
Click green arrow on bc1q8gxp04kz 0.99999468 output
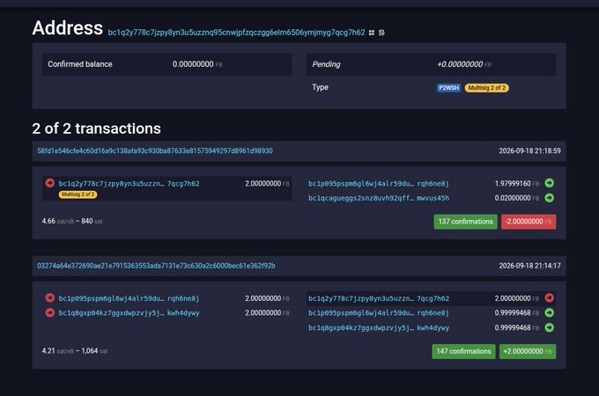550,327
